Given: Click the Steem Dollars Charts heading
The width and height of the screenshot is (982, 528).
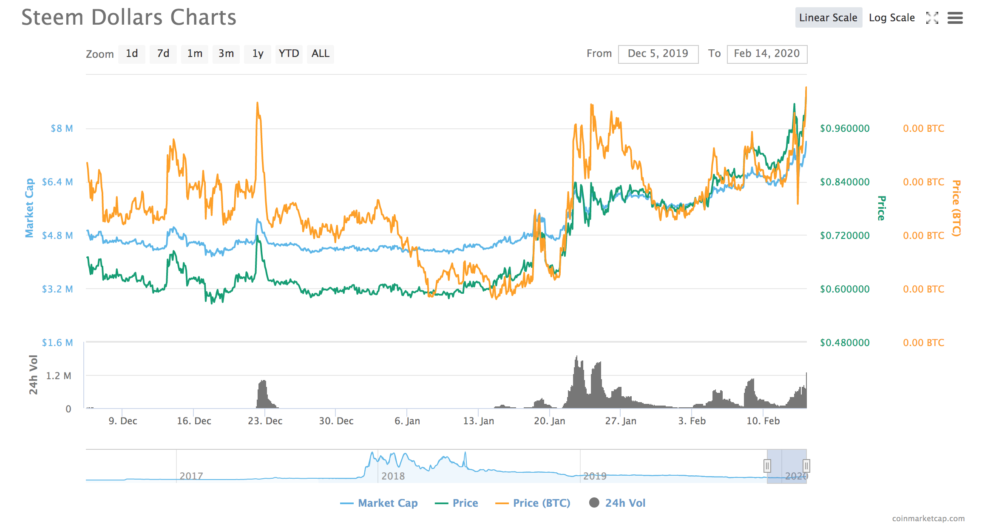Looking at the screenshot, I should pyautogui.click(x=129, y=17).
